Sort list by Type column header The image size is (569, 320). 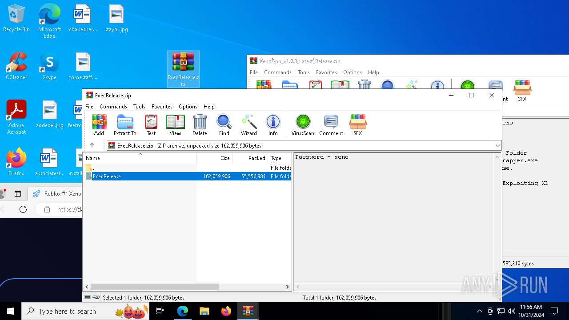click(280, 158)
